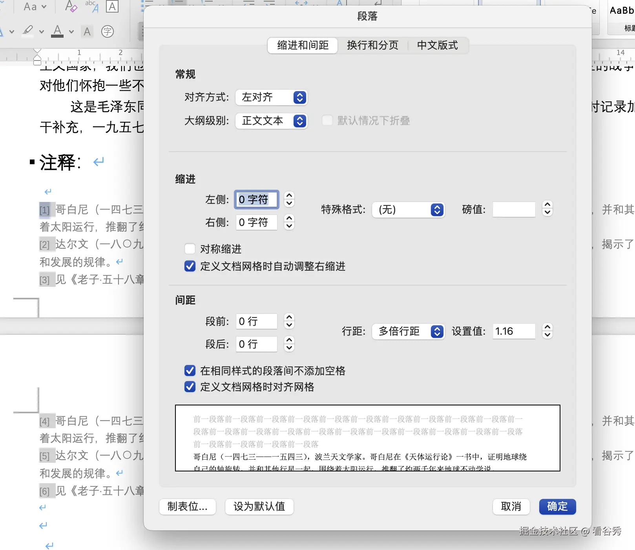635x550 pixels.
Task: Apply Character Border with the boxed A icon
Action: pos(112,6)
